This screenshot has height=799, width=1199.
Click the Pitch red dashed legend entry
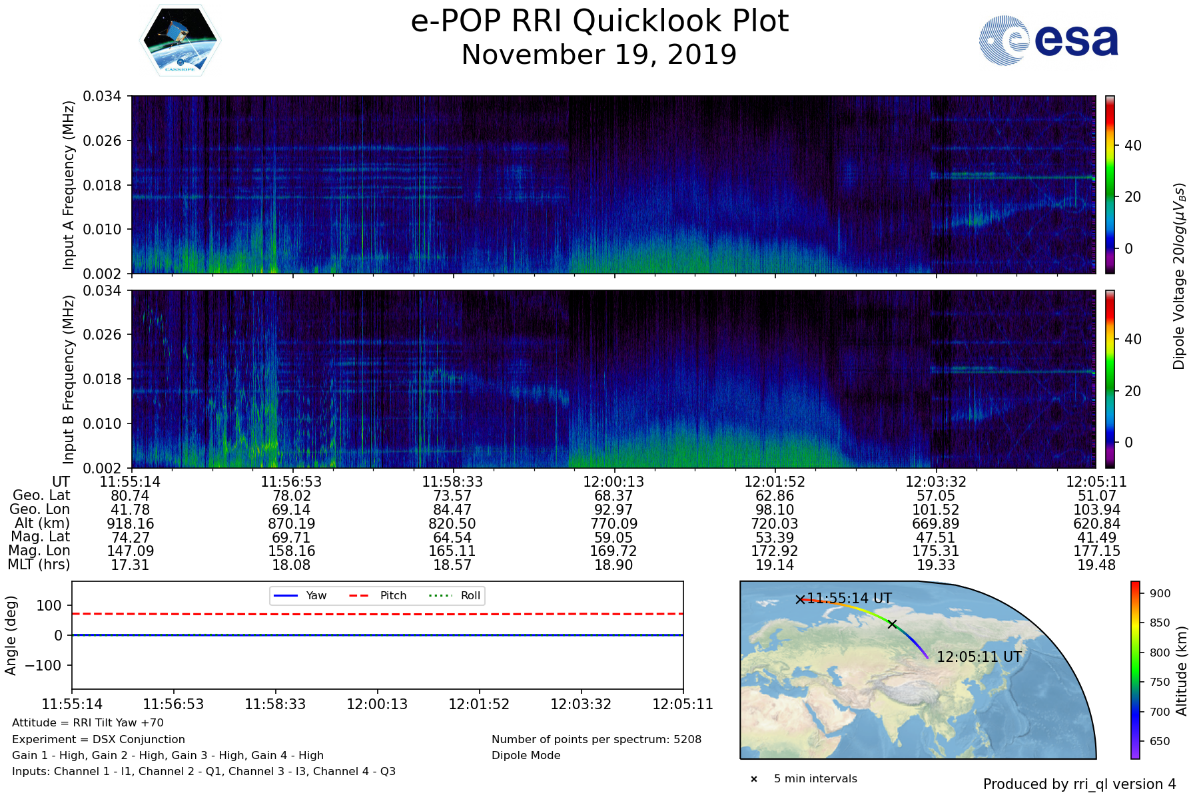[x=377, y=595]
